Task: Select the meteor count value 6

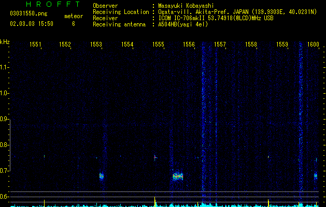Action: click(x=74, y=24)
